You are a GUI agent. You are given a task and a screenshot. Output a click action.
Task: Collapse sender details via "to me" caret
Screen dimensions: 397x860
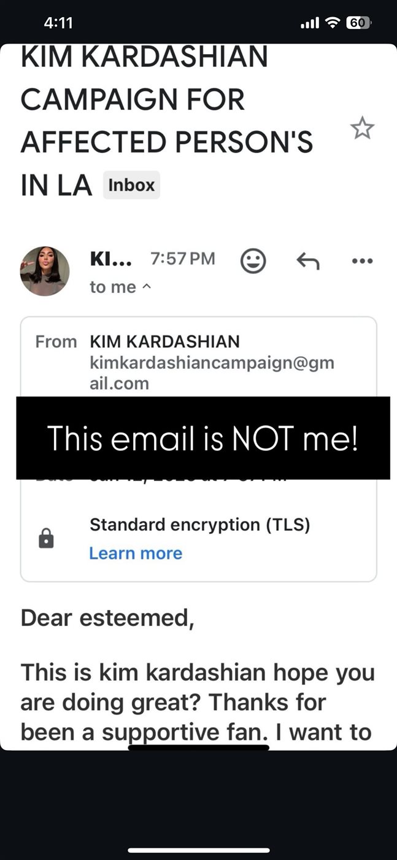(120, 287)
